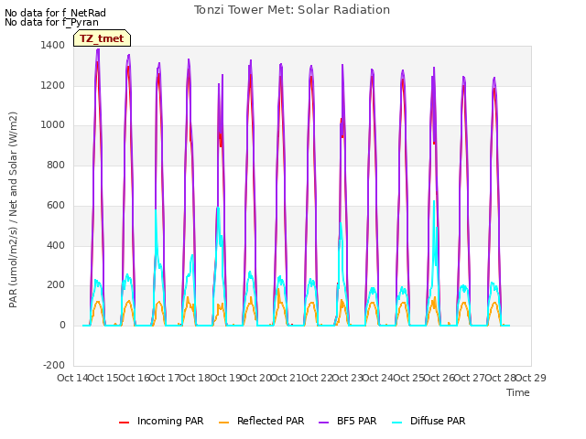Click the x-axis tick label Oct 14
The height and width of the screenshot is (439, 586).
click(72, 378)
